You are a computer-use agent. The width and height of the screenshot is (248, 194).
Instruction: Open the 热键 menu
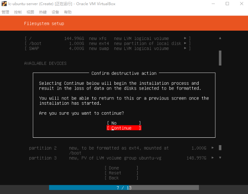[x=43, y=12]
